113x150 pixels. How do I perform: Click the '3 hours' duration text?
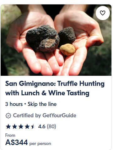pyautogui.click(x=14, y=104)
